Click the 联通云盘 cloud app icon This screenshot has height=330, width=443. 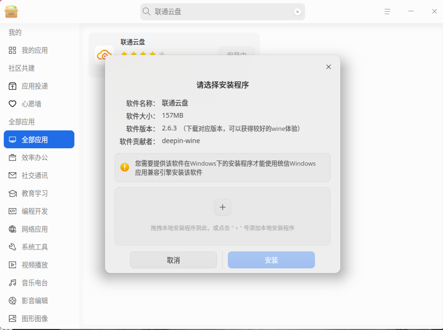(x=104, y=55)
